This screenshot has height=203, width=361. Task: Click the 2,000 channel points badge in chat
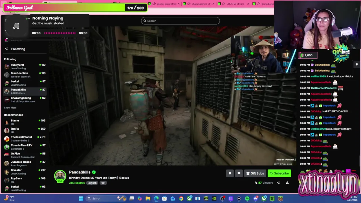pyautogui.click(x=308, y=55)
